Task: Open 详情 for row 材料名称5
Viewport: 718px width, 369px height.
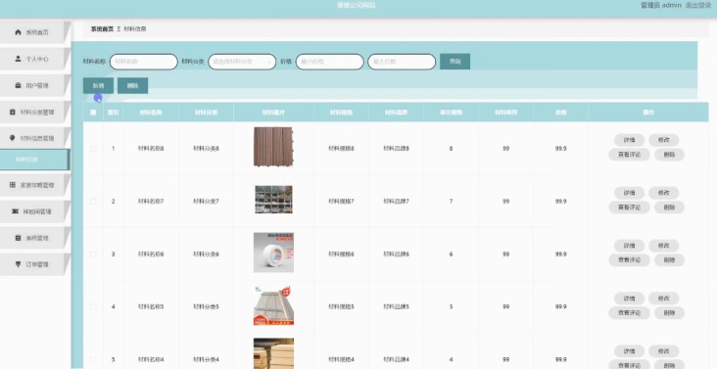Action: pyautogui.click(x=629, y=298)
